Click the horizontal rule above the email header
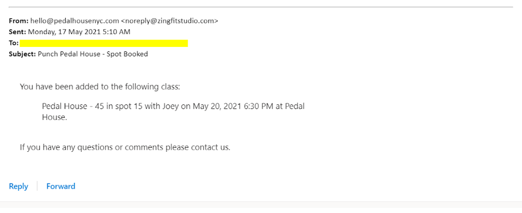The image size is (522, 213). pos(261,7)
